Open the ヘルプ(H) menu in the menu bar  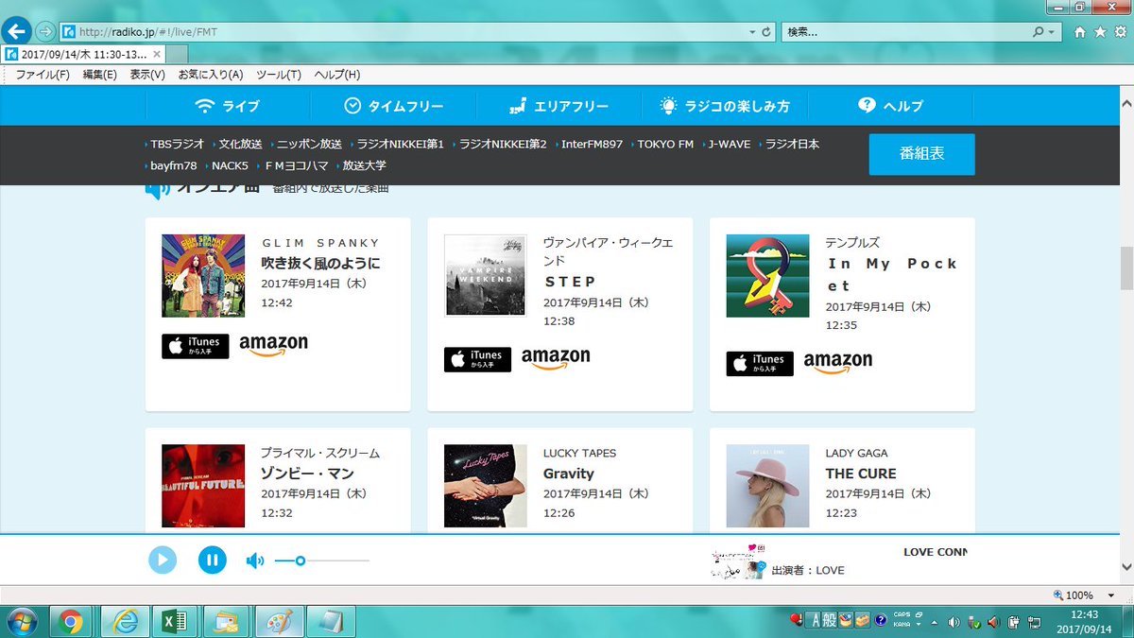[x=337, y=75]
